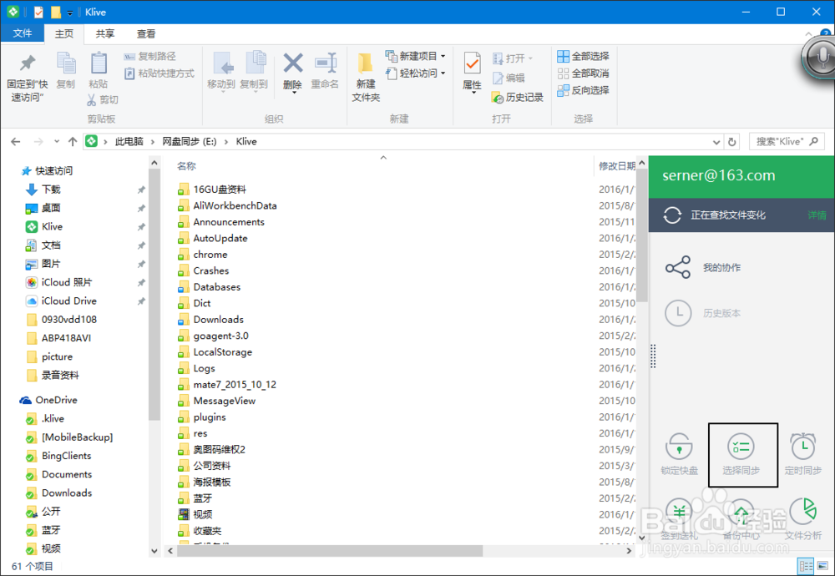
Task: Switch to details view in status bar
Action: click(x=807, y=565)
